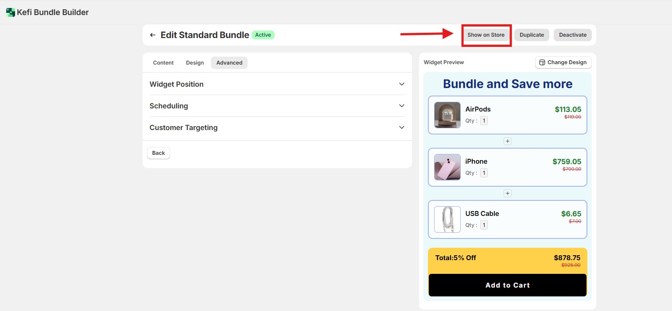The image size is (672, 311).
Task: Click the AirPods quantity field
Action: pos(484,121)
